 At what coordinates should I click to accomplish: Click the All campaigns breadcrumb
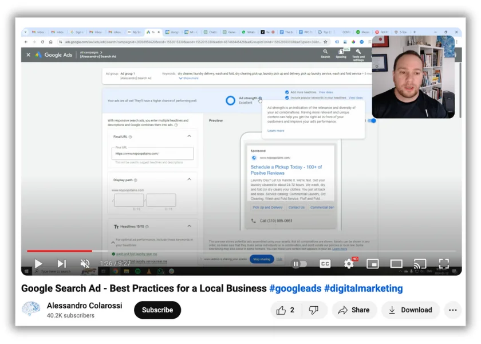[x=89, y=53]
